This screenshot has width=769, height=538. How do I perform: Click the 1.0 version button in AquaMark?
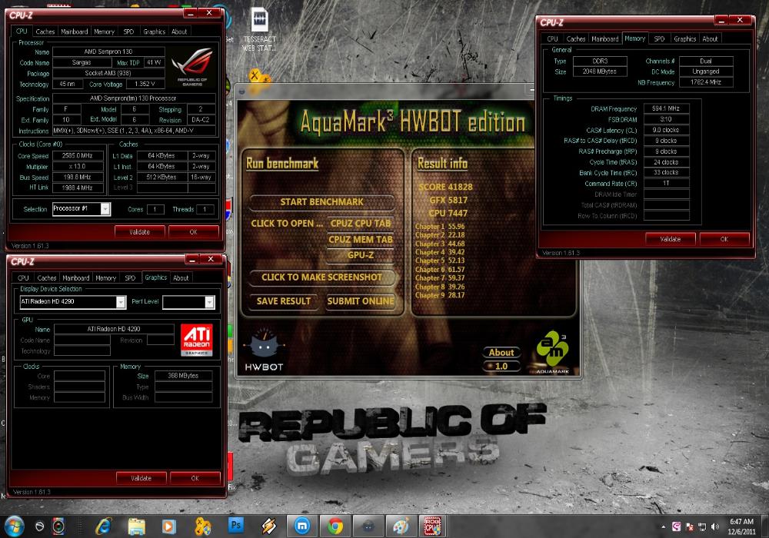(501, 366)
